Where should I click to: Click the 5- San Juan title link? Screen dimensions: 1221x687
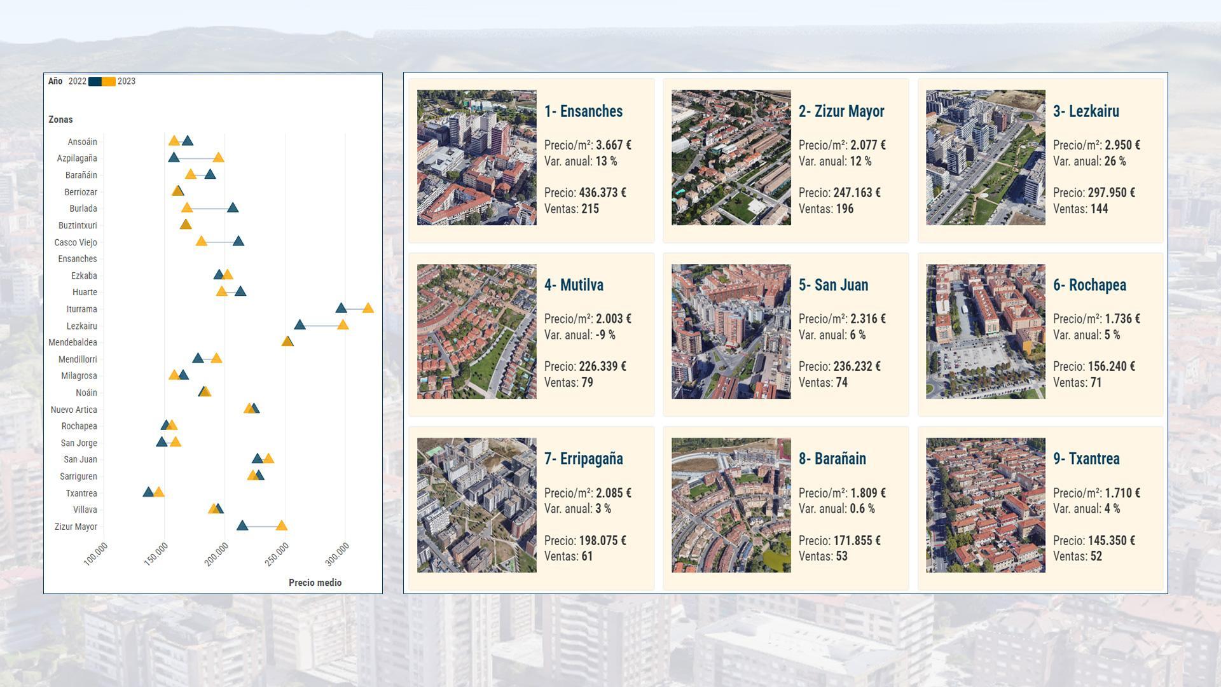tap(834, 286)
